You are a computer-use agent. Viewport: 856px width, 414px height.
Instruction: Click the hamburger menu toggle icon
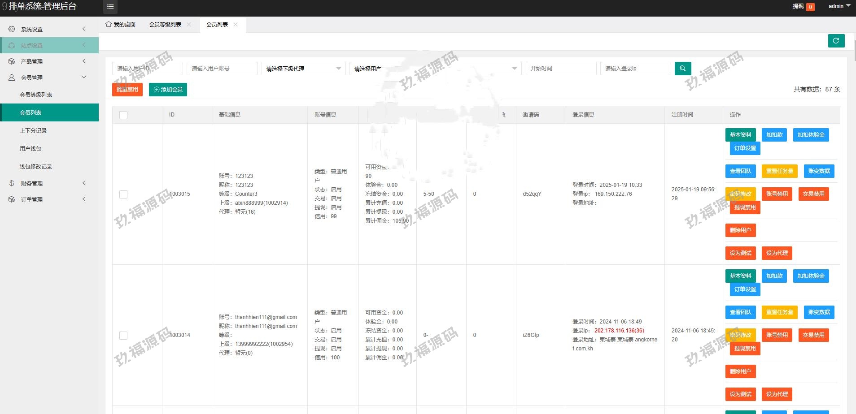coord(110,7)
